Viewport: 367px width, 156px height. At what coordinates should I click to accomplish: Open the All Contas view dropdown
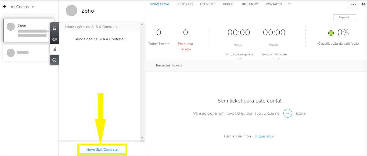[22, 7]
